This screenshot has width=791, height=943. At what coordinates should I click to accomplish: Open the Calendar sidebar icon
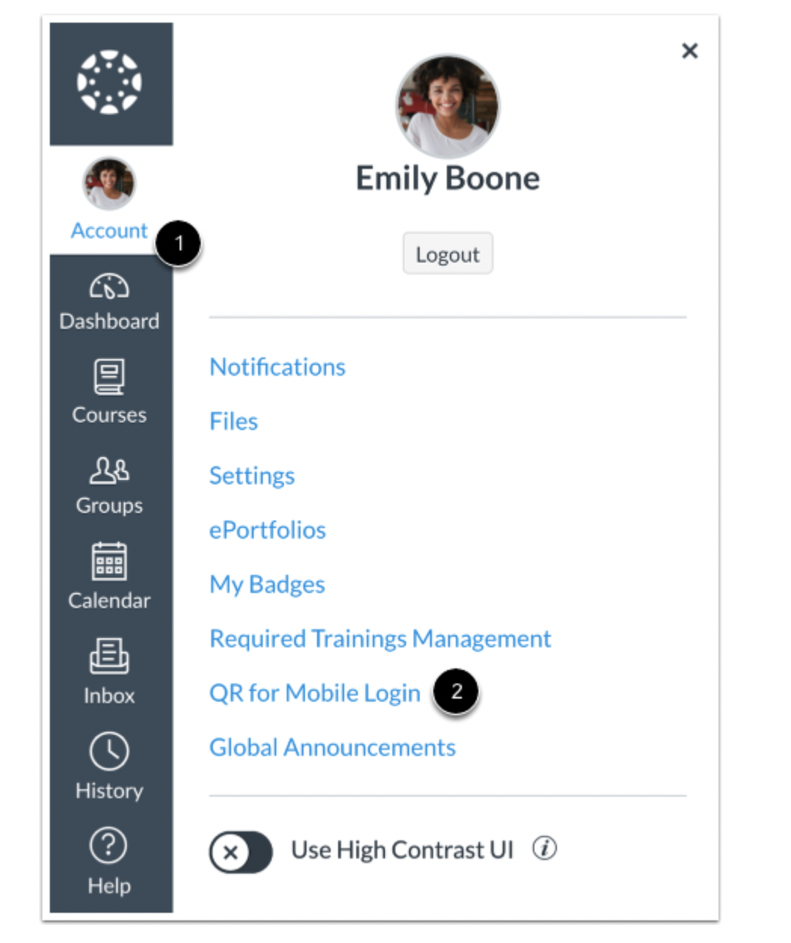pos(109,561)
